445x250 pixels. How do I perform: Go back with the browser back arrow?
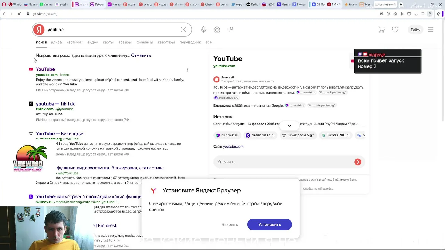(4, 14)
